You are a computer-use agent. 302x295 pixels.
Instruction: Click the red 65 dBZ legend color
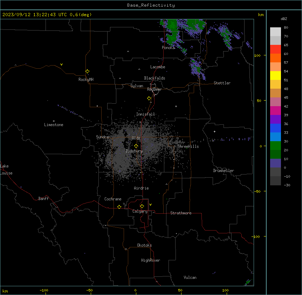(275, 49)
